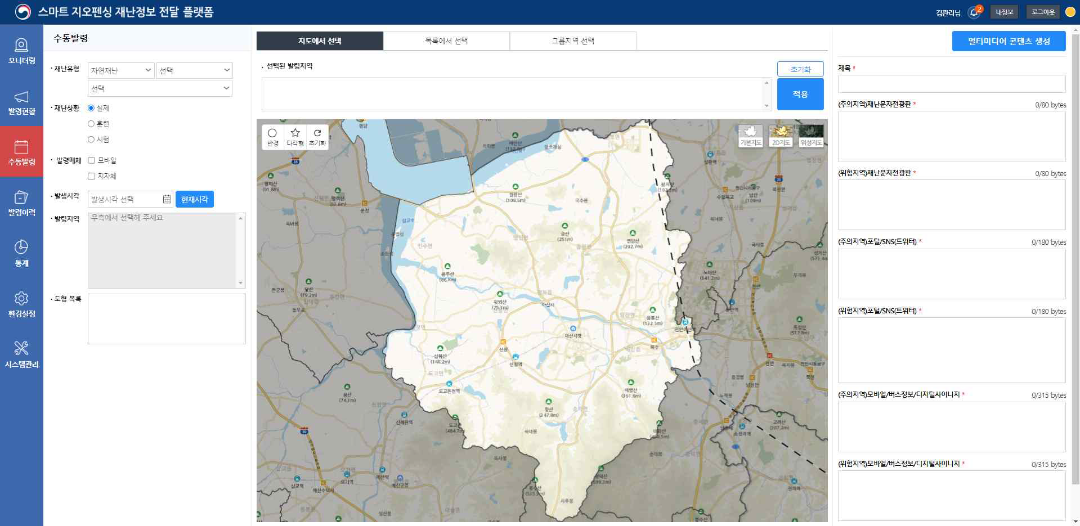The width and height of the screenshot is (1080, 526).
Task: Click the government emblem logo
Action: tap(23, 12)
